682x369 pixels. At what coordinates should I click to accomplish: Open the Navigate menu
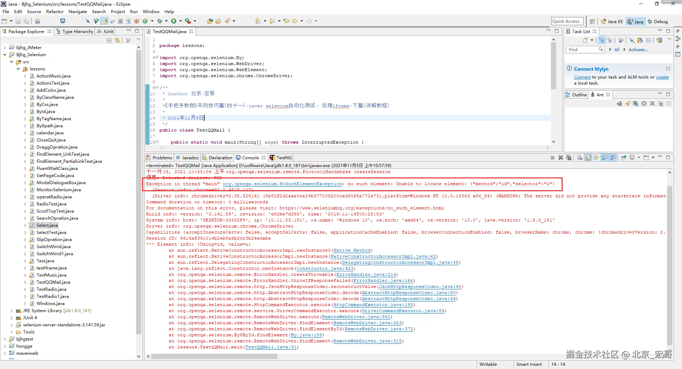click(78, 11)
